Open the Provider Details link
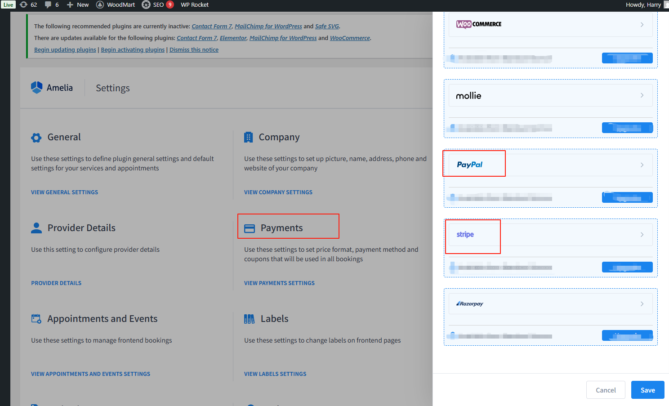 (56, 283)
